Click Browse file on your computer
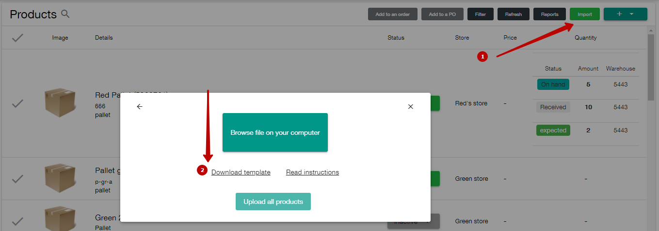 pyautogui.click(x=275, y=132)
